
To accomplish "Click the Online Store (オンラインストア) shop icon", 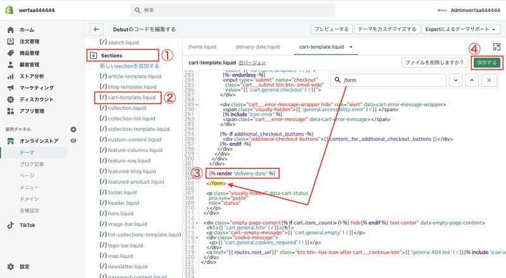I will (10, 141).
